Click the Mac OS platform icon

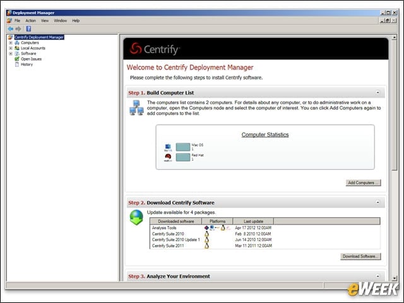click(168, 147)
